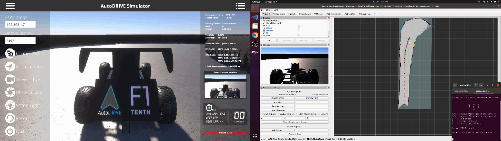Quit the simulator via power icon
Viewport: 501px width, 141px height.
coord(10,131)
